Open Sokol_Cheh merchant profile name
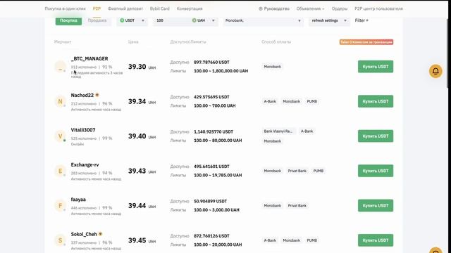451x253 pixels. click(x=84, y=234)
